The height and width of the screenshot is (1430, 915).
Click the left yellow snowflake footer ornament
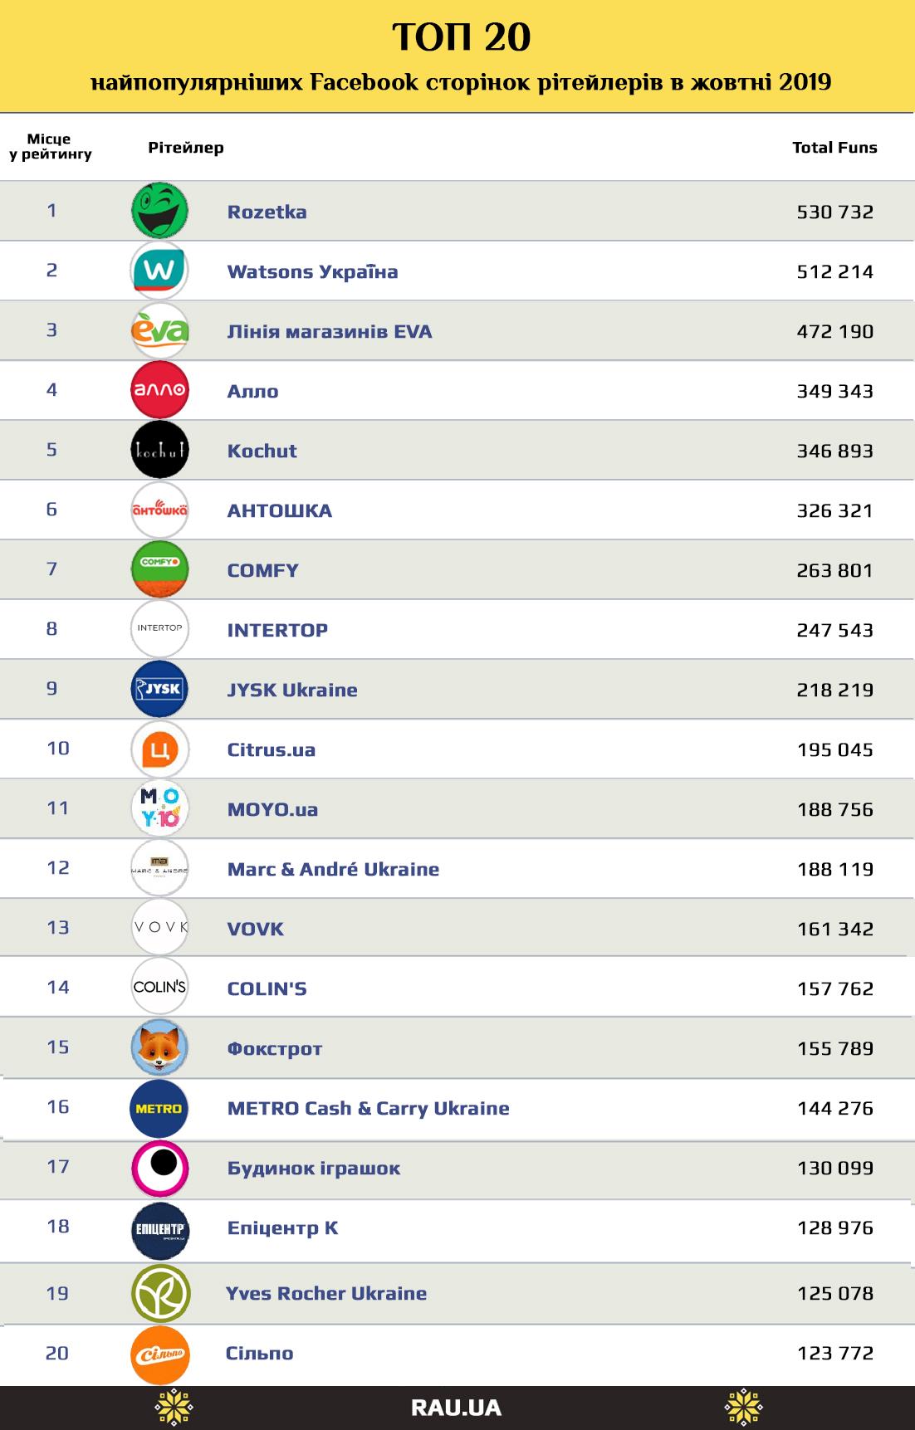174,1408
